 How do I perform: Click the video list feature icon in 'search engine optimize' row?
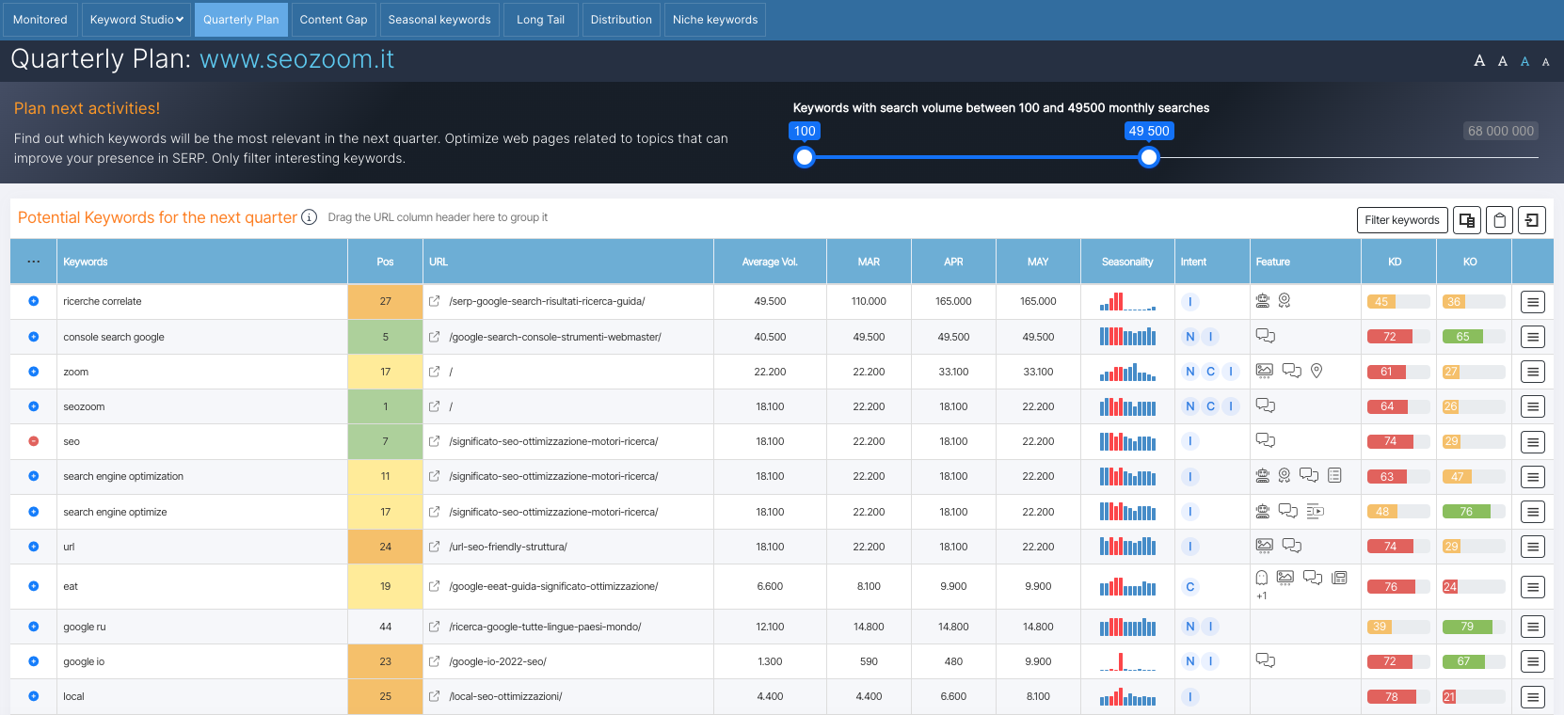(1316, 511)
